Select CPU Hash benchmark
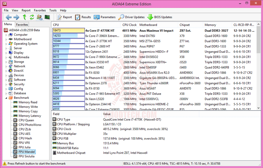 pos(23,138)
